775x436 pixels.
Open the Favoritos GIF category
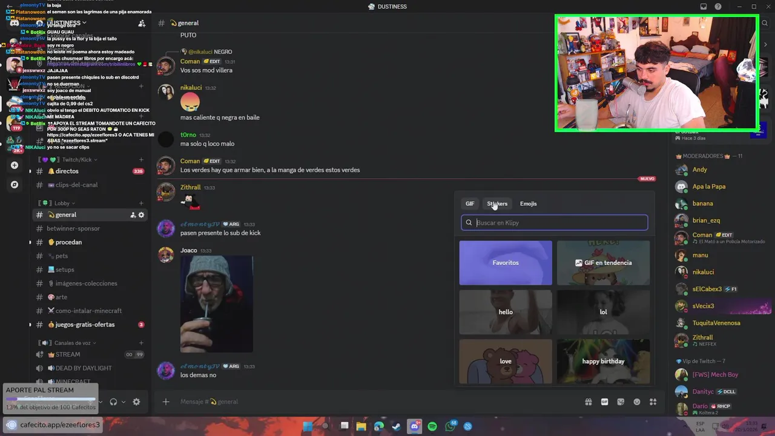pos(506,263)
